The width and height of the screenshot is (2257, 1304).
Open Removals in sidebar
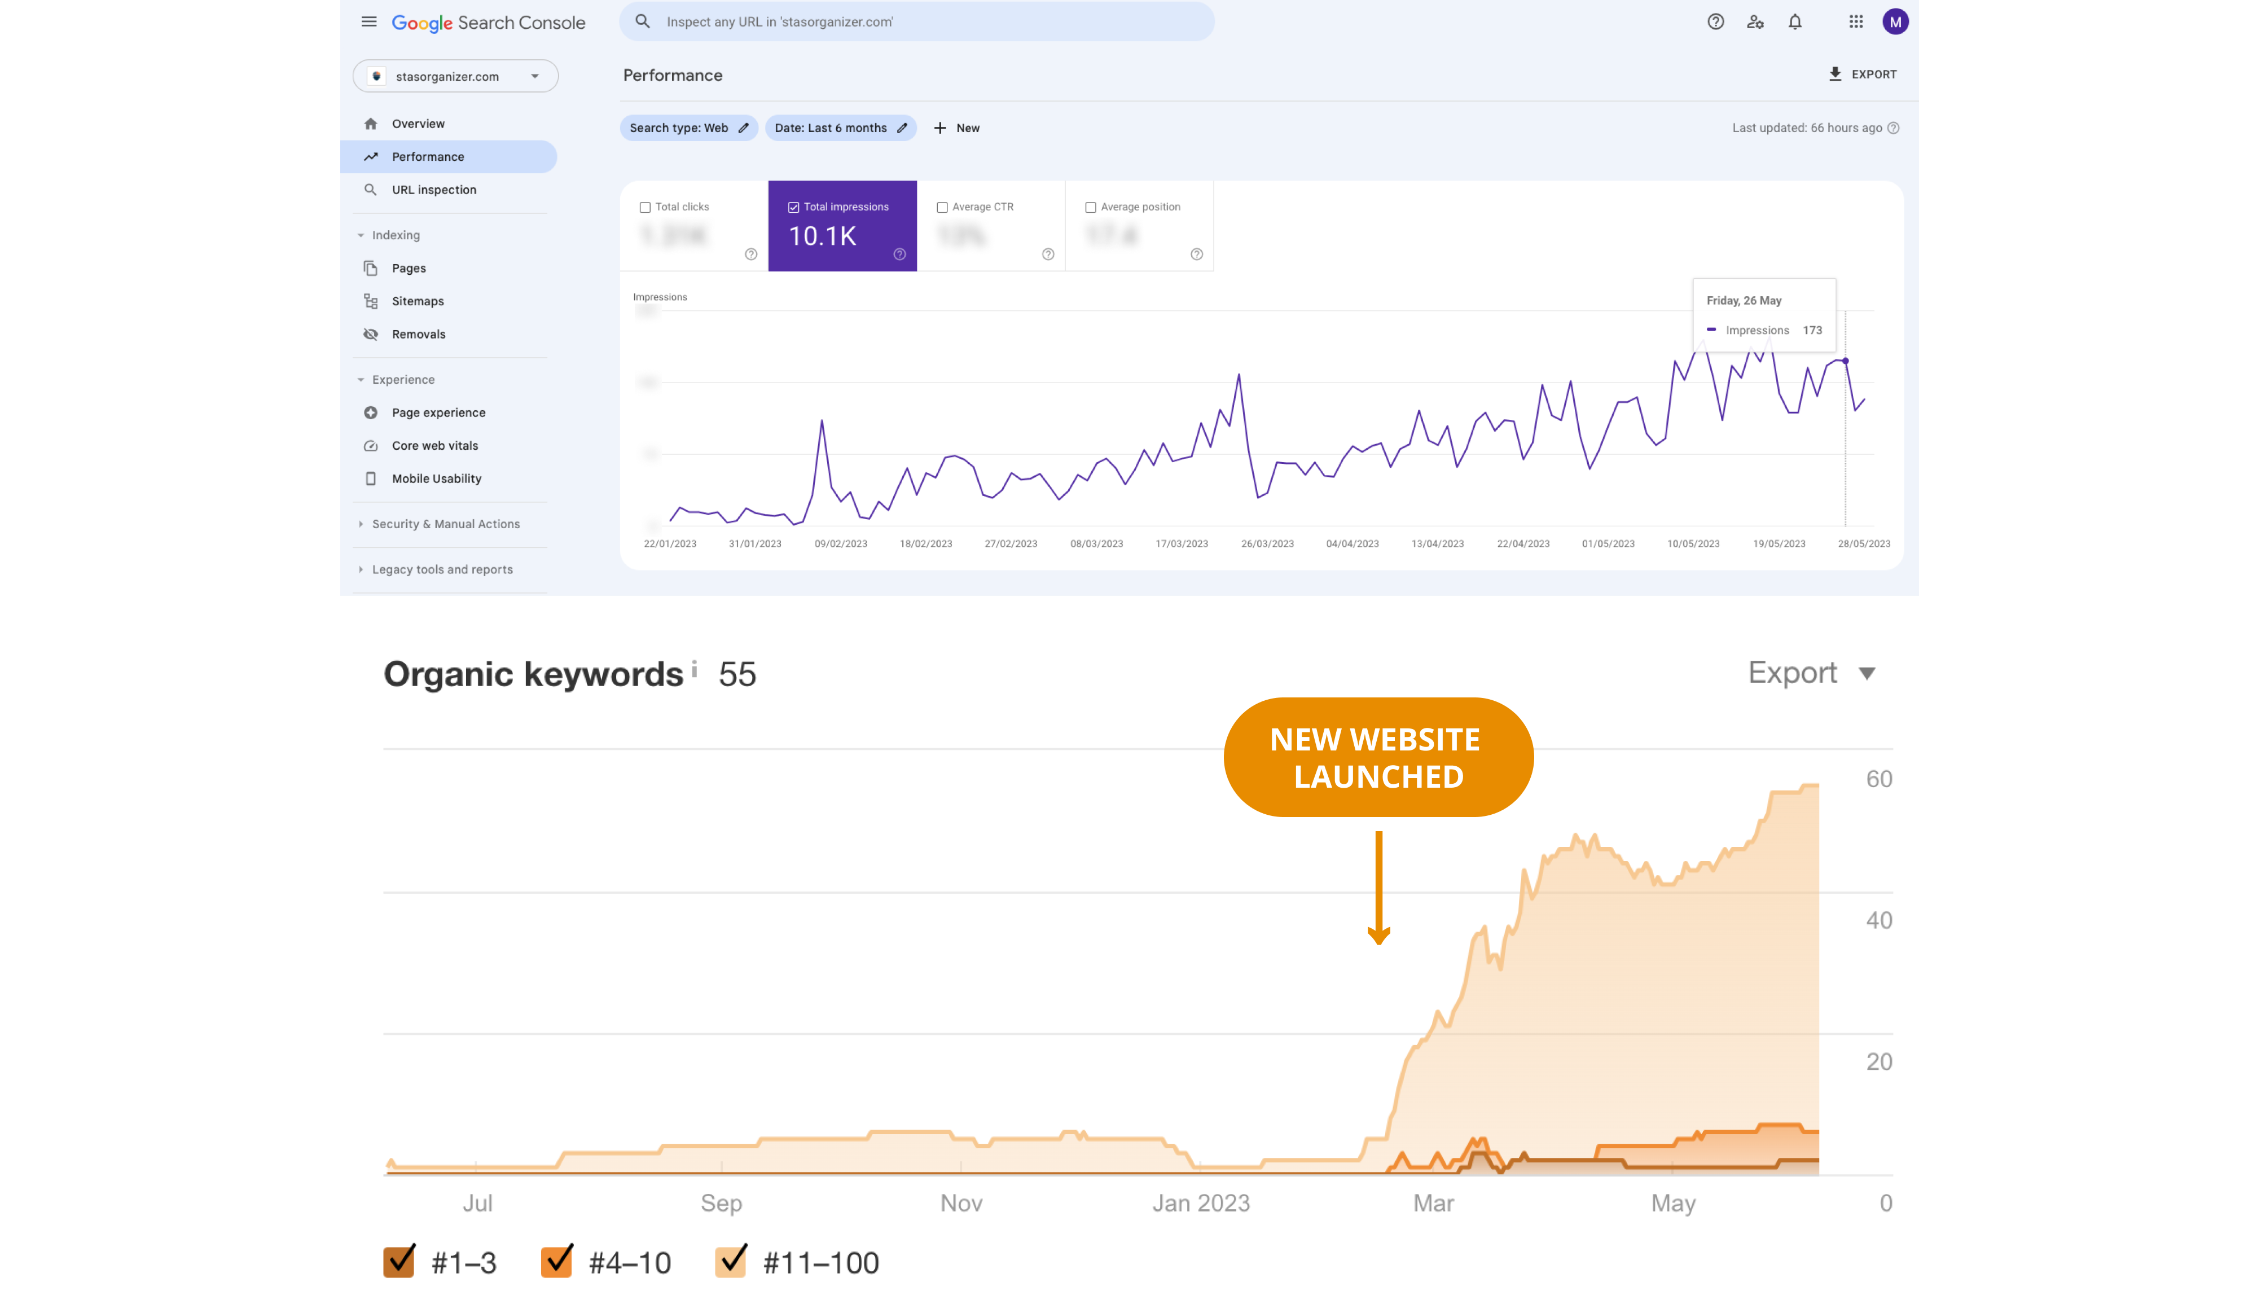pos(449,334)
